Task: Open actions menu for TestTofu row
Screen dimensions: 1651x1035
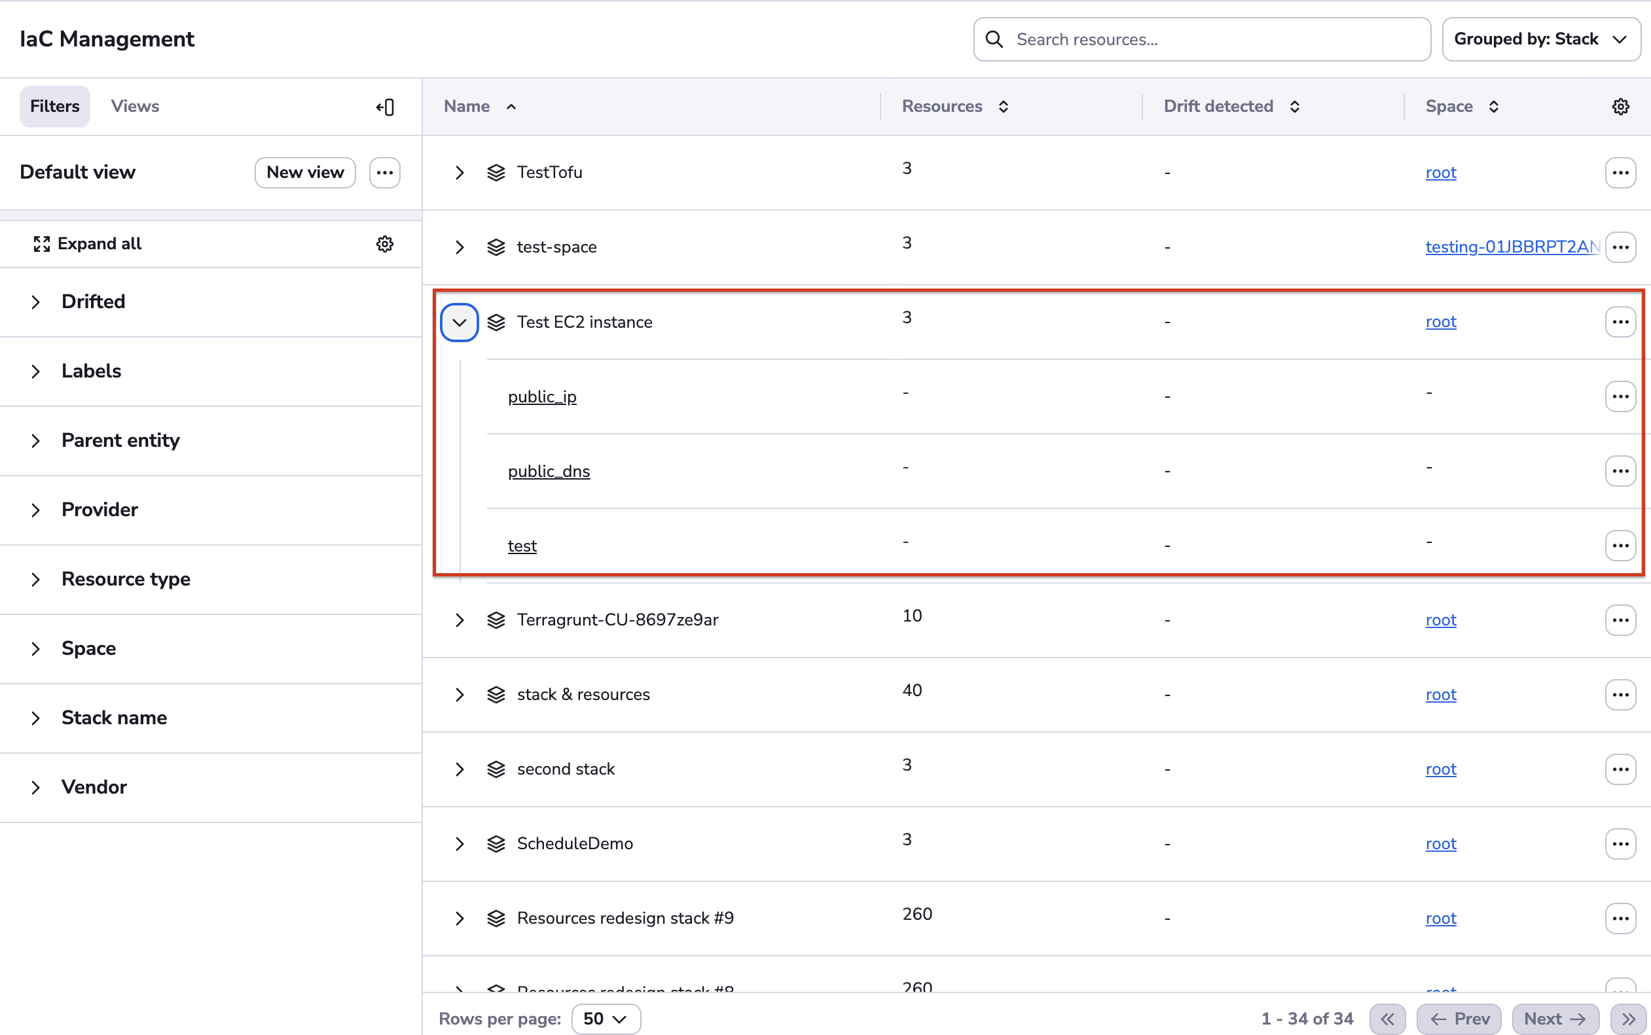Action: tap(1620, 173)
